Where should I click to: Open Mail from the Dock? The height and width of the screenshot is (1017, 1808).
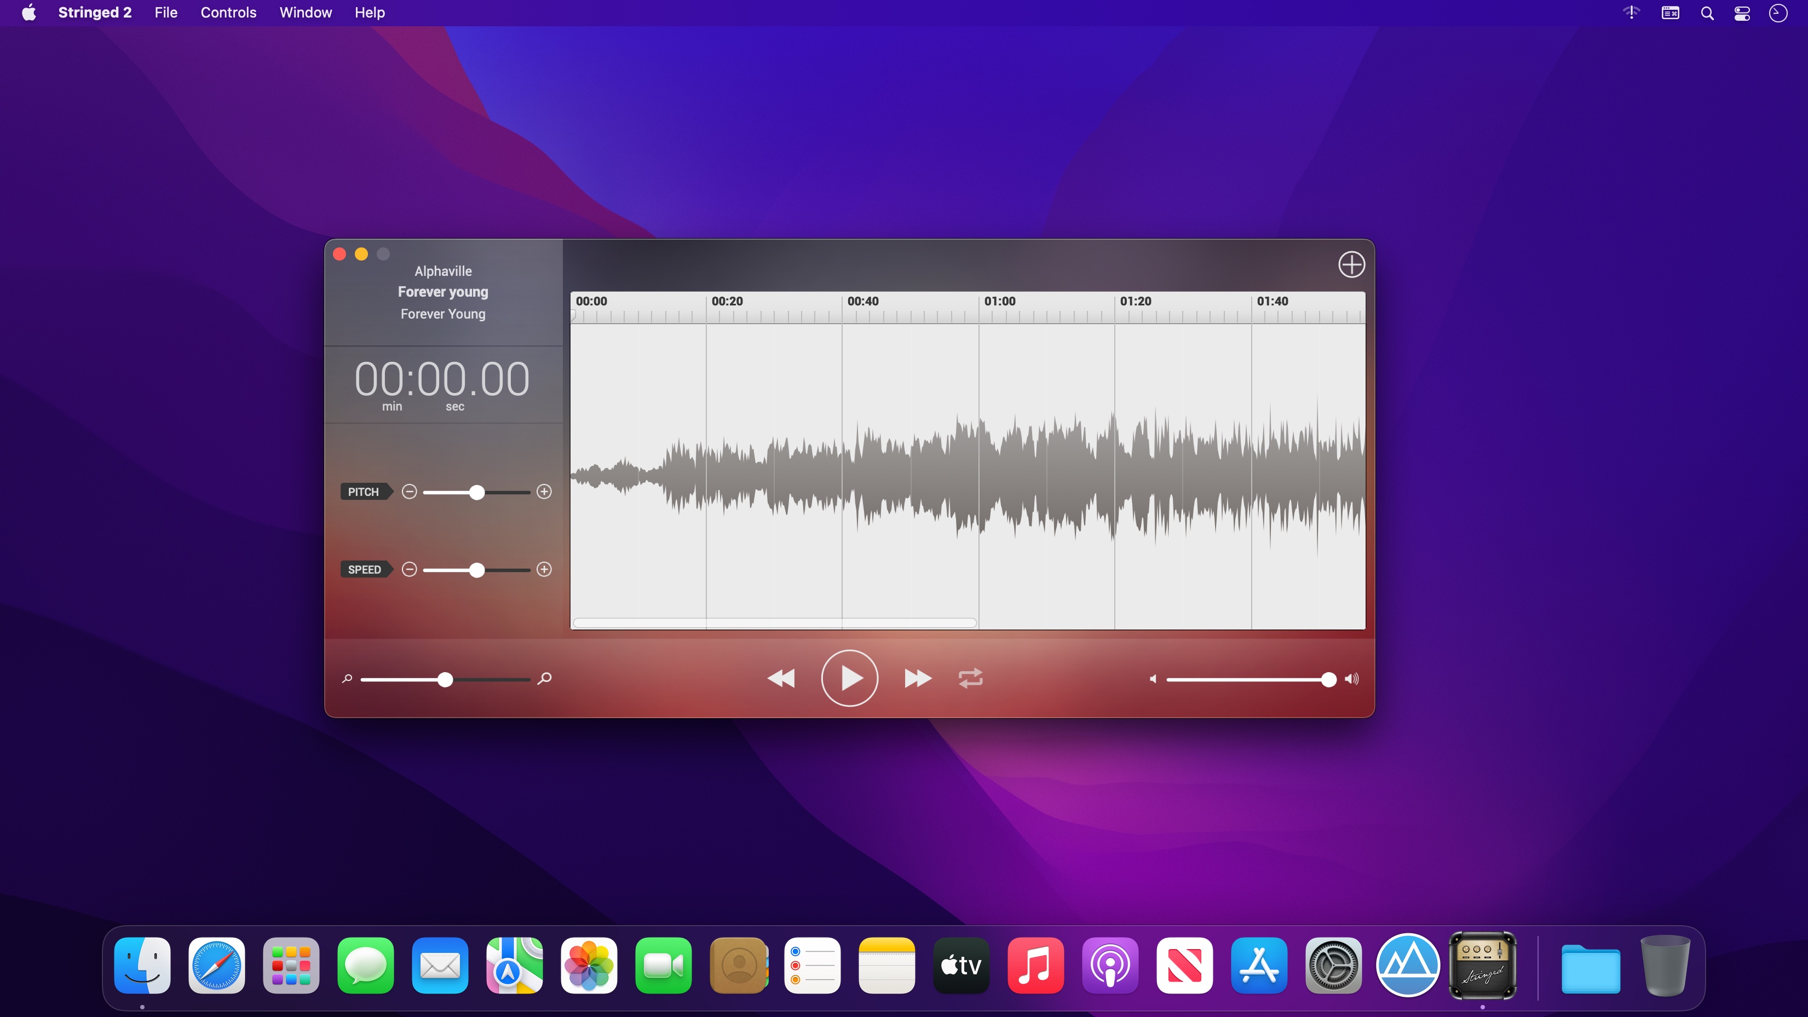pos(440,965)
